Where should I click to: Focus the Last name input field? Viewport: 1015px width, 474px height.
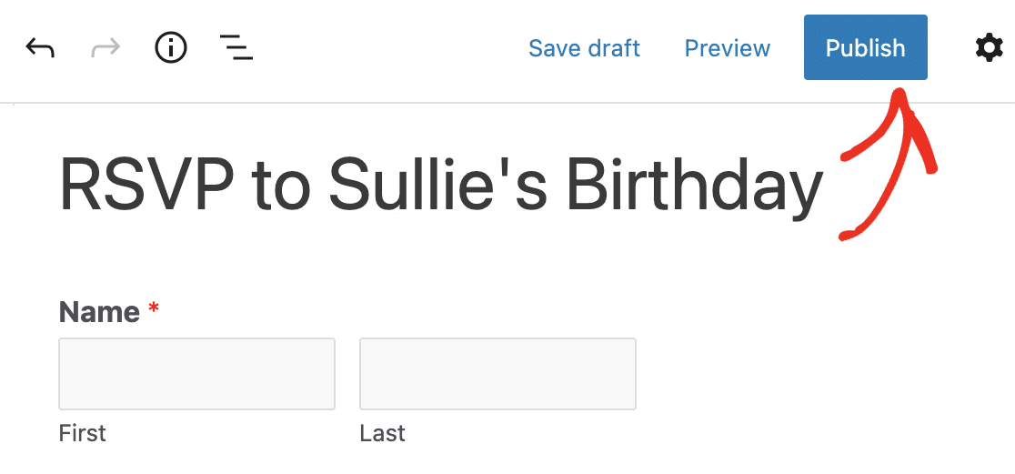(497, 374)
